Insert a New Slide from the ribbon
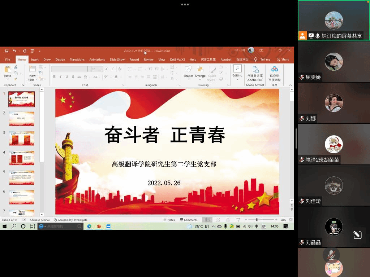 [32, 70]
